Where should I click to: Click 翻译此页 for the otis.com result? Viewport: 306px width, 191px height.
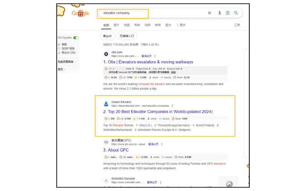pos(146,56)
